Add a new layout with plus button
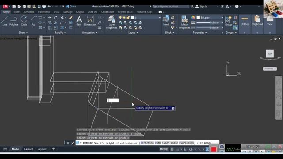This screenshot has width=283, height=159. click(x=53, y=149)
